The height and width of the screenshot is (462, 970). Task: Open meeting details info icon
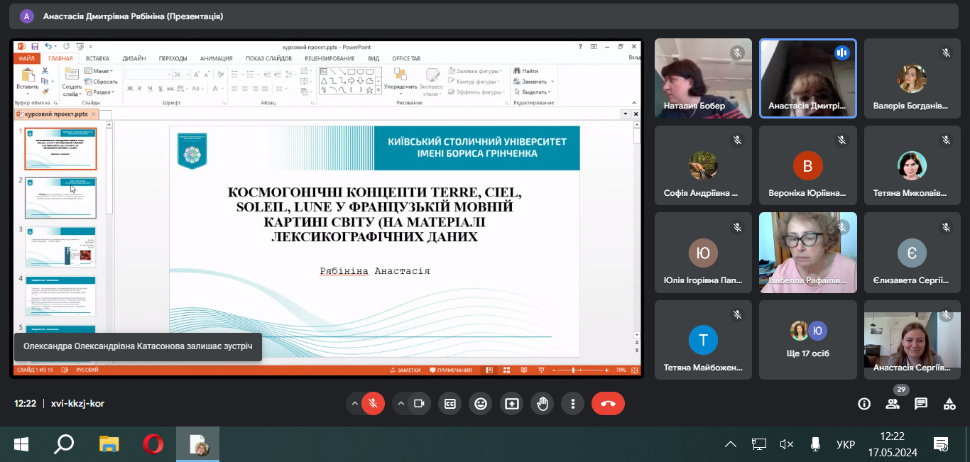(x=864, y=404)
